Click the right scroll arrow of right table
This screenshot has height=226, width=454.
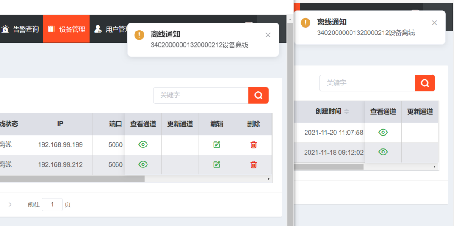[x=434, y=167]
